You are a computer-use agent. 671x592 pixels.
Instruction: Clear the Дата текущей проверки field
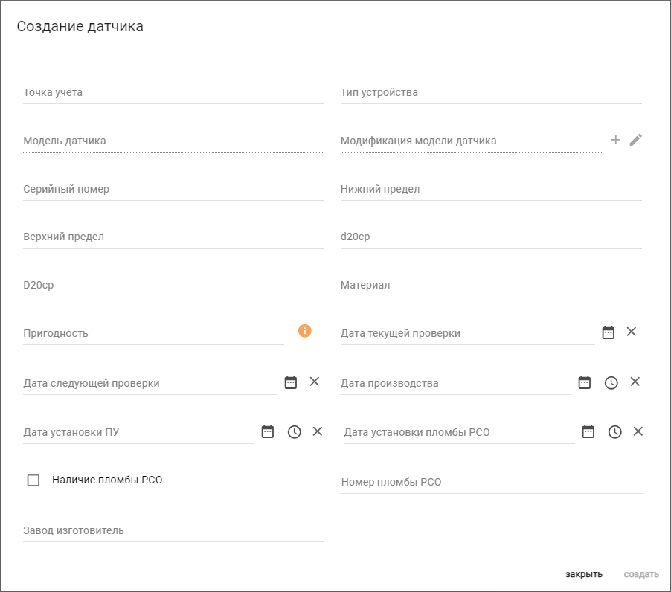[x=632, y=332]
